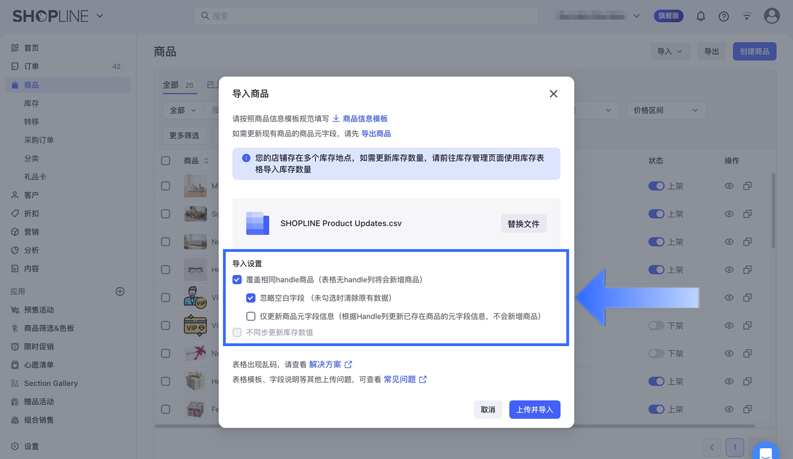793x459 pixels.
Task: Click the 替换文件 button
Action: click(x=523, y=224)
